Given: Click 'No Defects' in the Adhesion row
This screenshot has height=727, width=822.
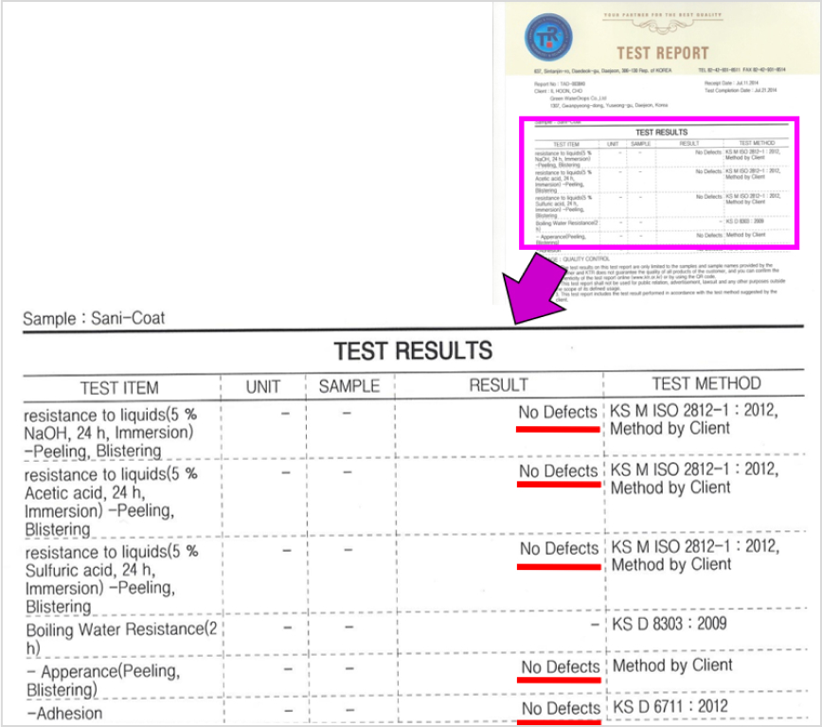Looking at the screenshot, I should (561, 709).
